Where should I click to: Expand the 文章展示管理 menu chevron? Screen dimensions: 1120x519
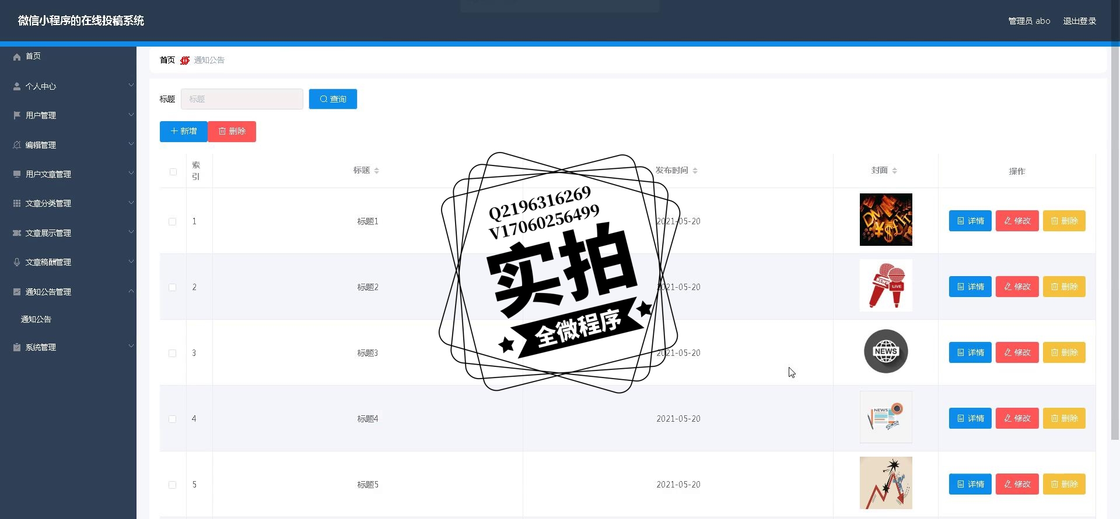131,232
